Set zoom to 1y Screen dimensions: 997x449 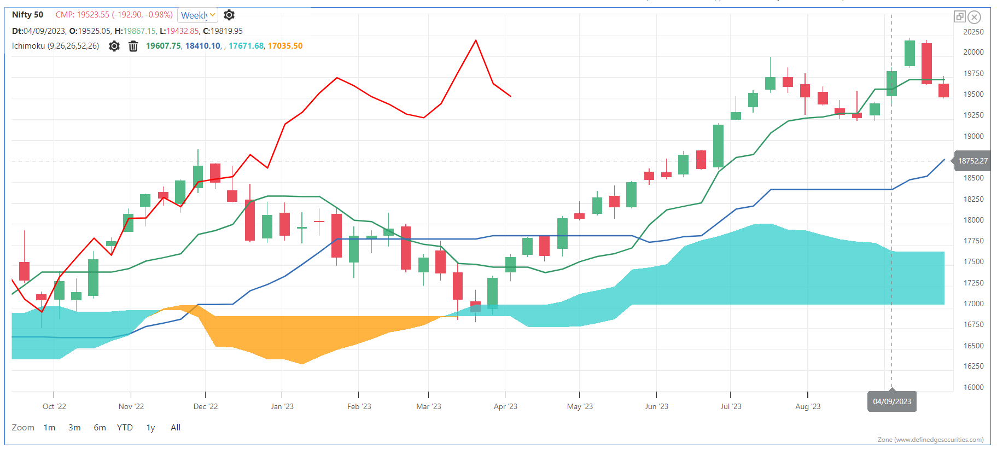tap(150, 428)
